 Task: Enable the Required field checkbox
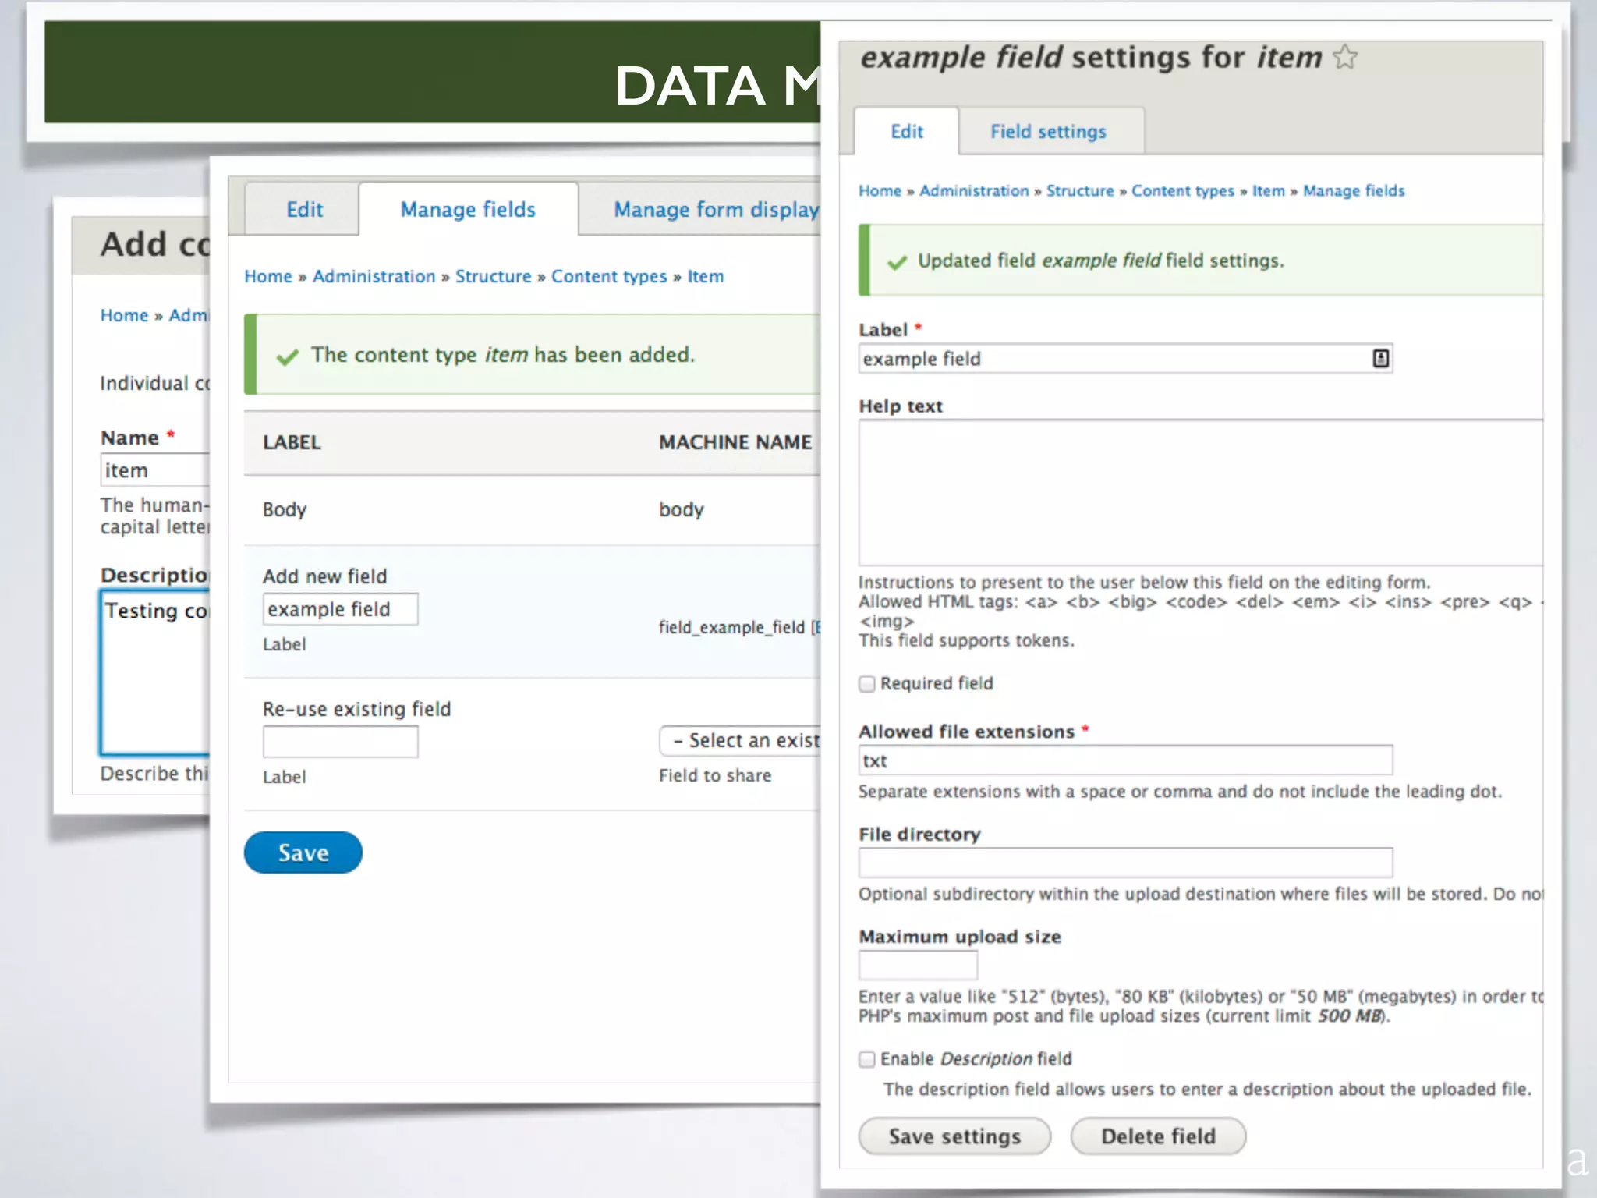(x=867, y=684)
